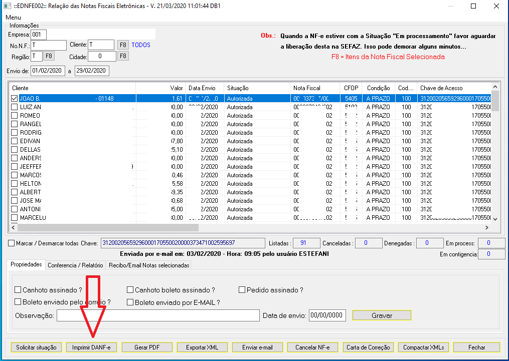Tick the Pedido assinado checkbox

point(242,290)
